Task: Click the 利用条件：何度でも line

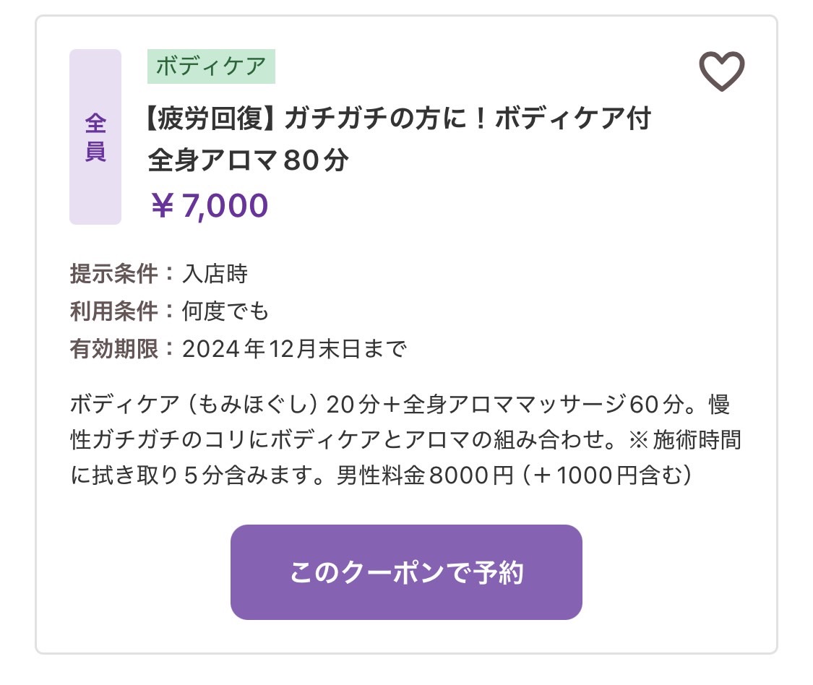Action: pyautogui.click(x=169, y=311)
